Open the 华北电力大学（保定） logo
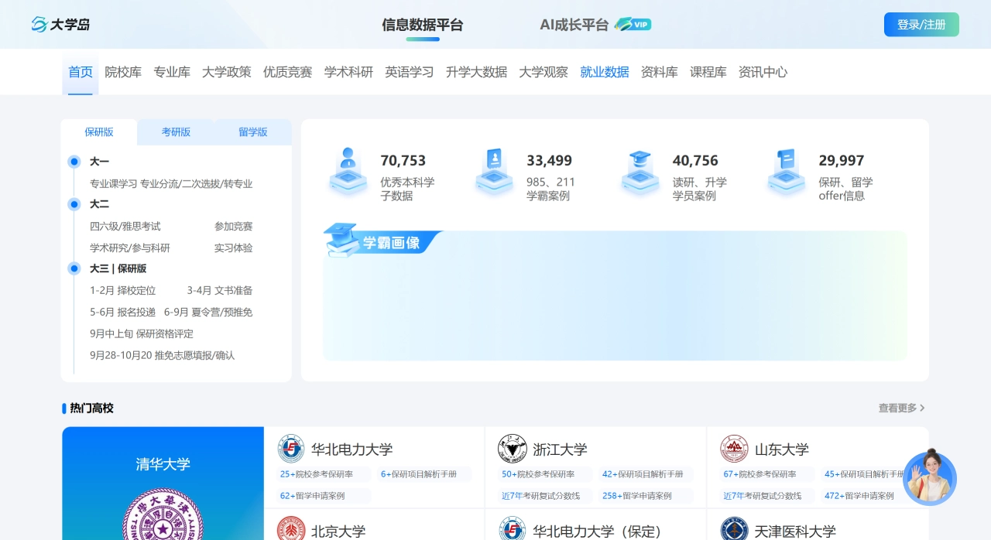 coord(513,531)
